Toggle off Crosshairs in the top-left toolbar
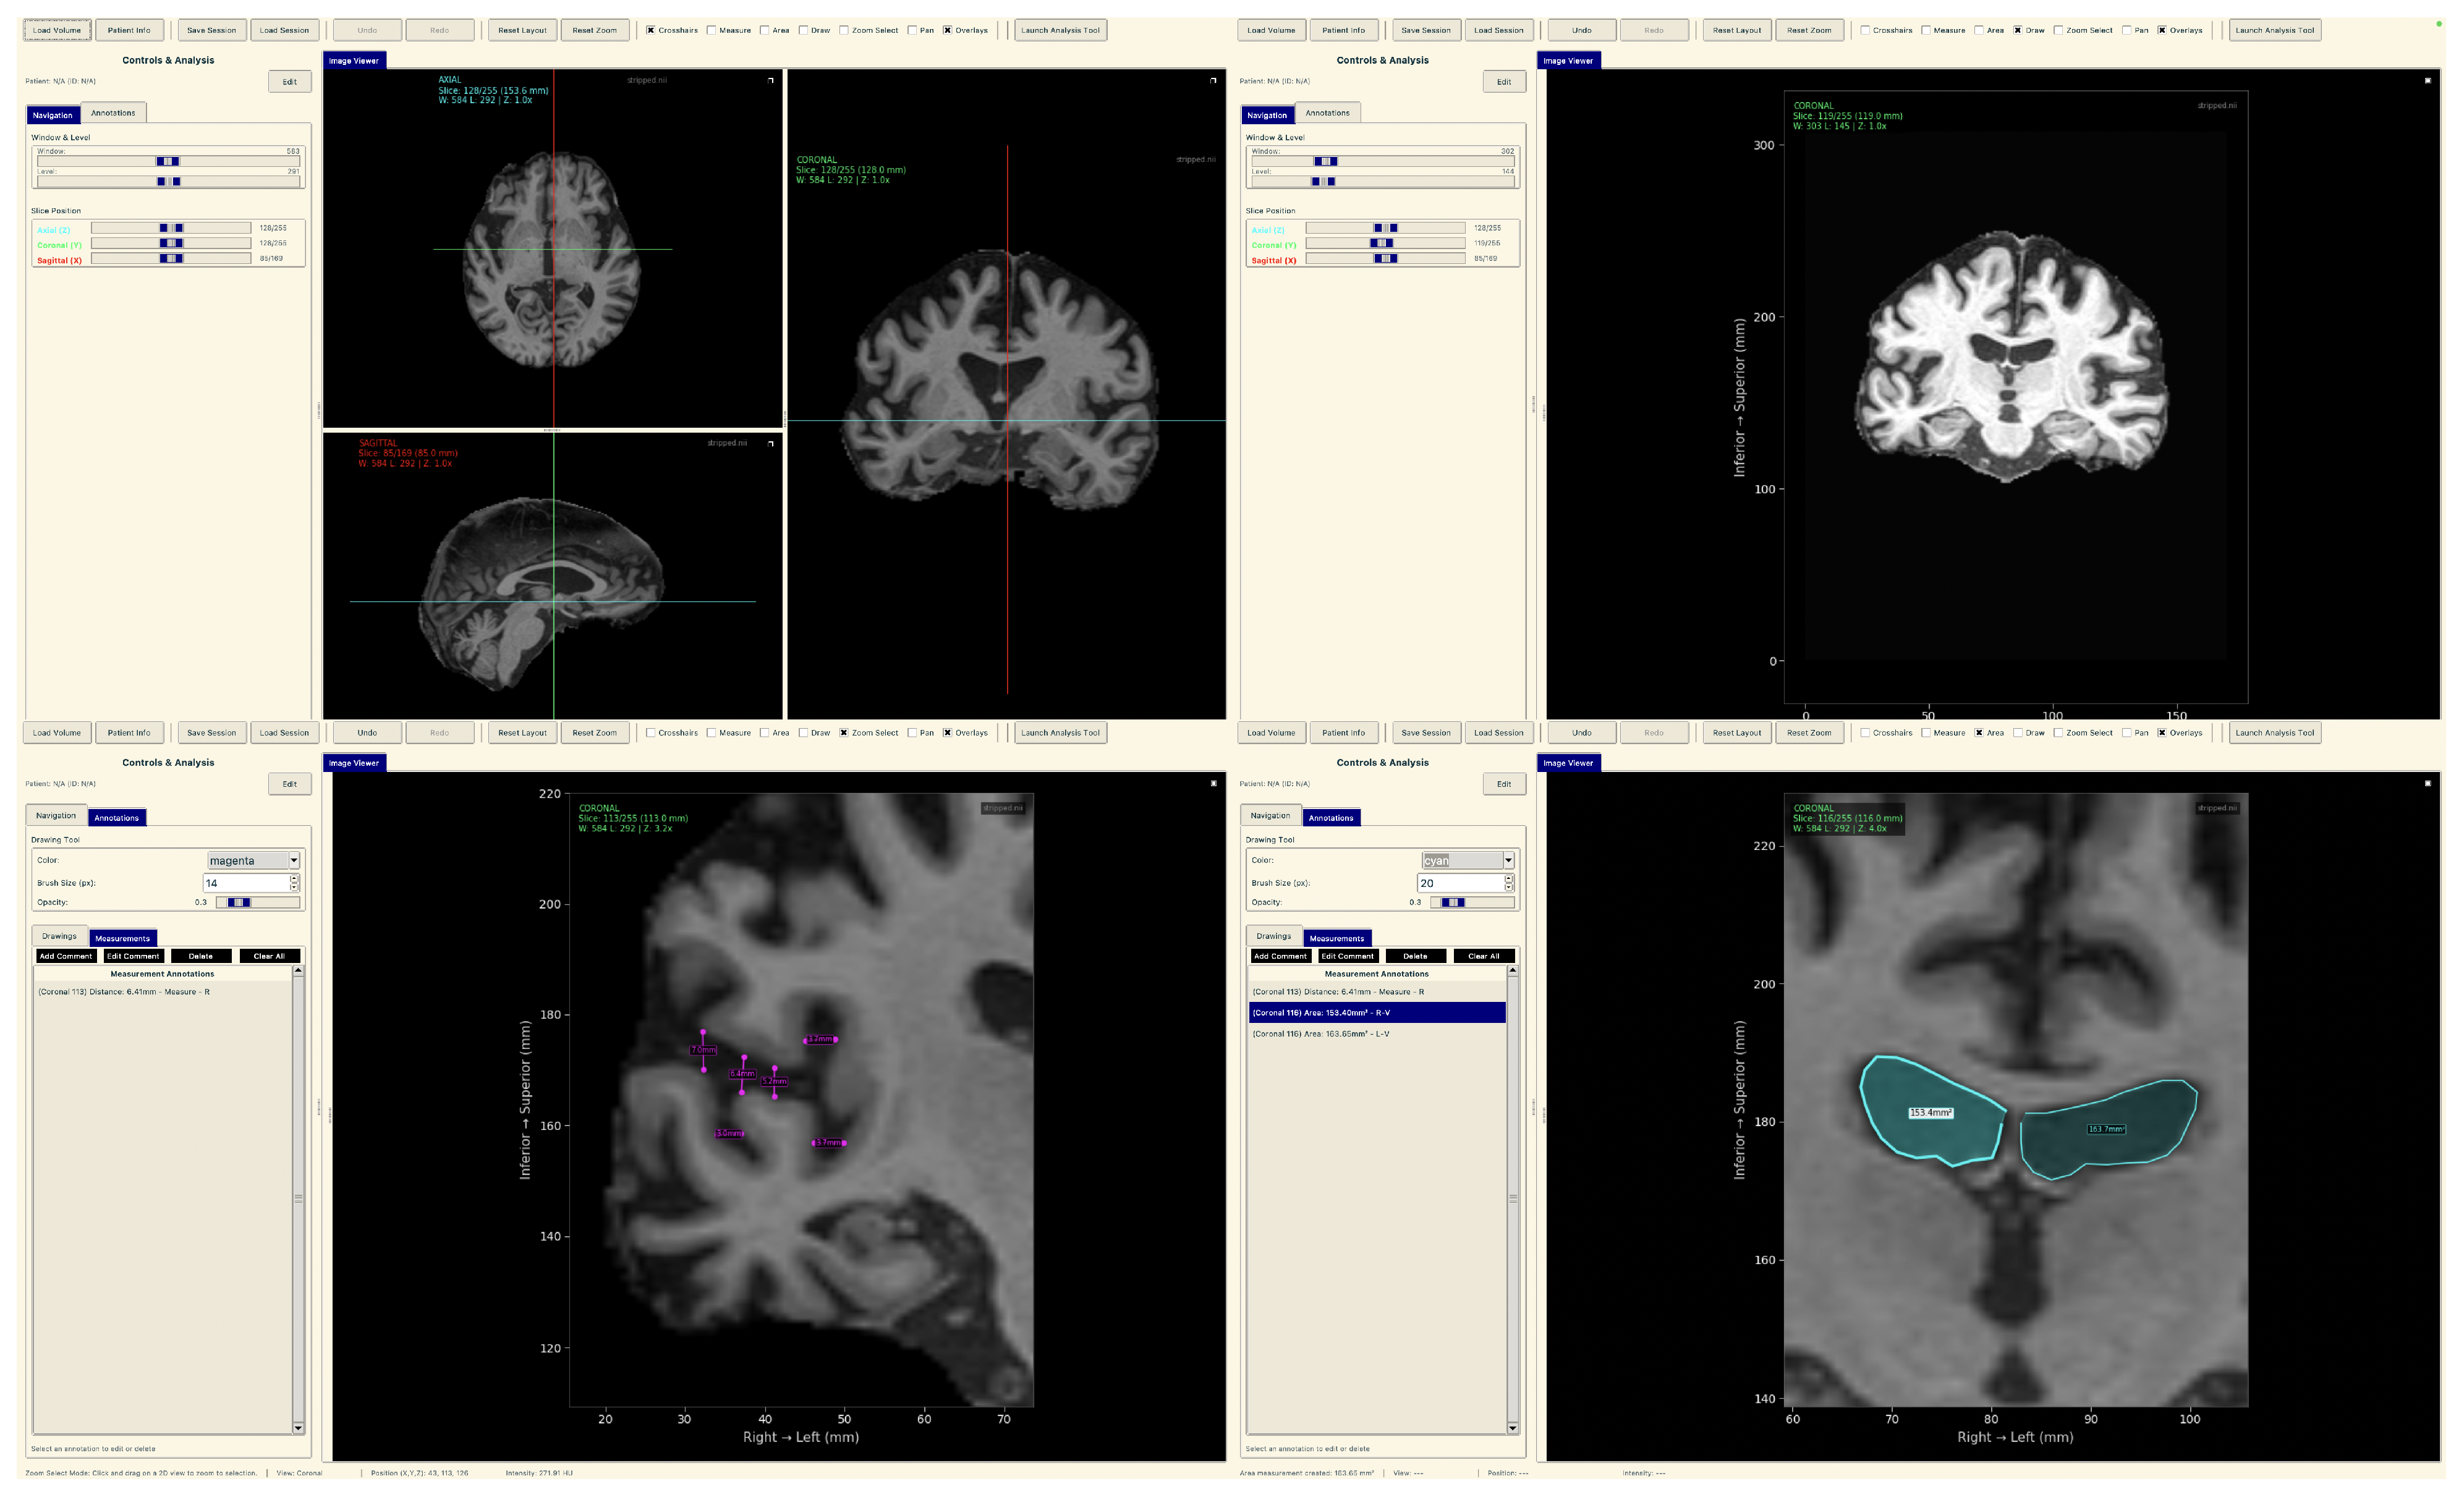Viewport: 2464px width, 1497px height. click(651, 30)
